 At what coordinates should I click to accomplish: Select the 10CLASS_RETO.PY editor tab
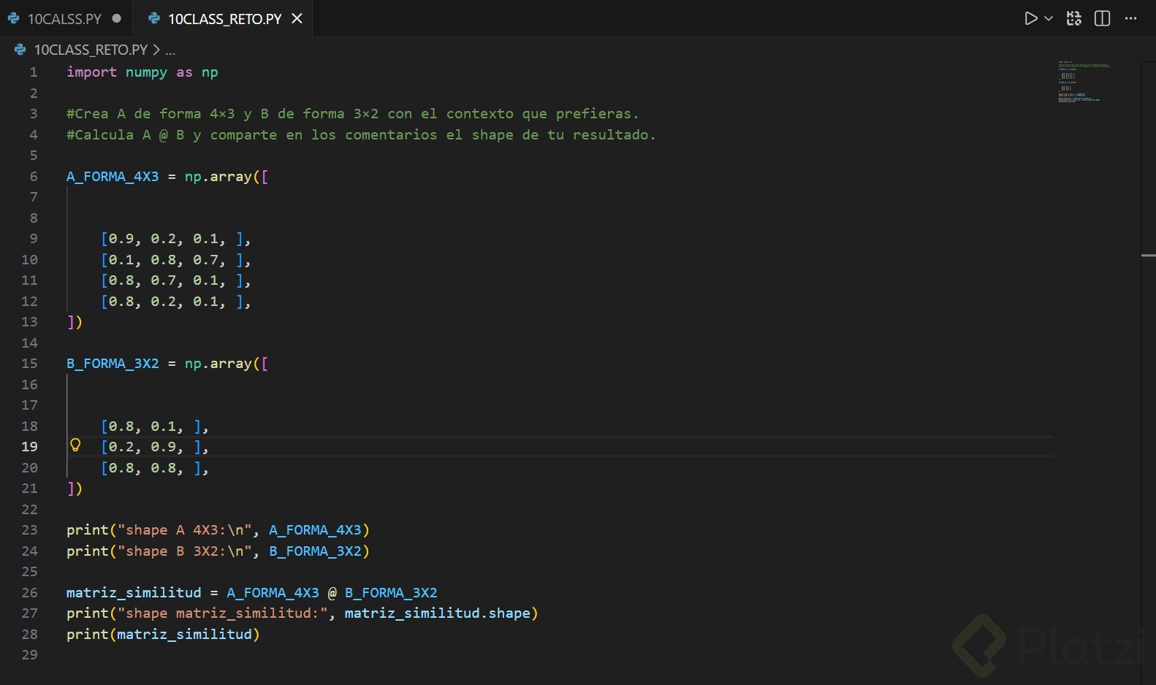point(224,19)
